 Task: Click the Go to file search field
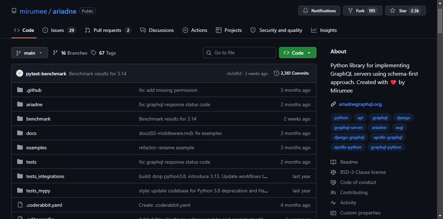239,53
